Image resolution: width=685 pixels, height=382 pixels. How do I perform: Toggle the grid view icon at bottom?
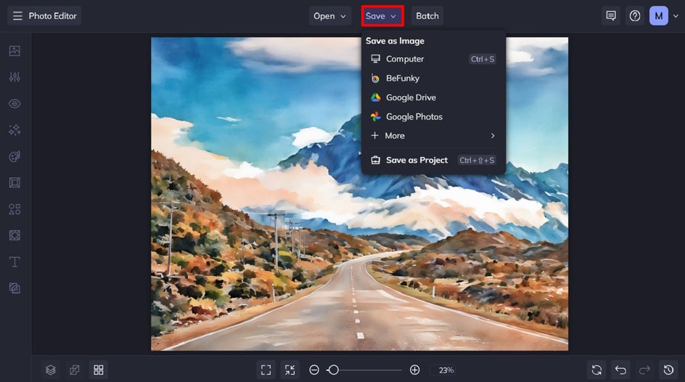[99, 370]
